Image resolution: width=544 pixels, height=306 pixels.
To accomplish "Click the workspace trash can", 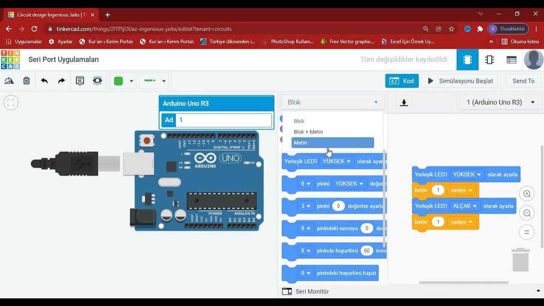I will click(x=521, y=260).
